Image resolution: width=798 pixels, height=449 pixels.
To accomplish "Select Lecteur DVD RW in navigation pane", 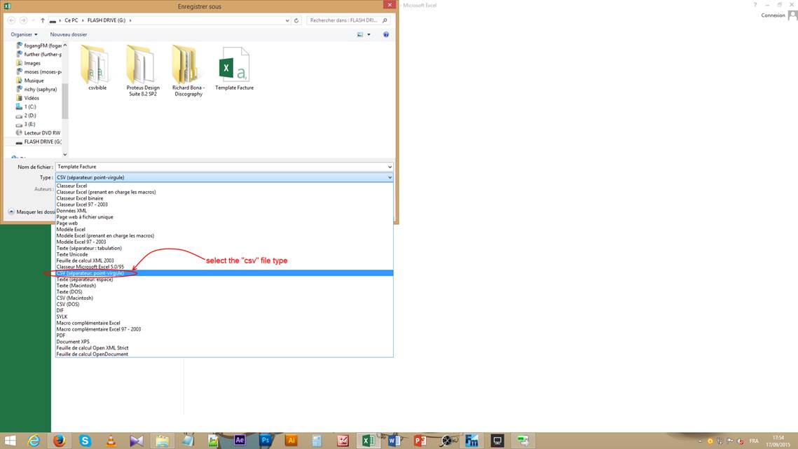I will (42, 133).
